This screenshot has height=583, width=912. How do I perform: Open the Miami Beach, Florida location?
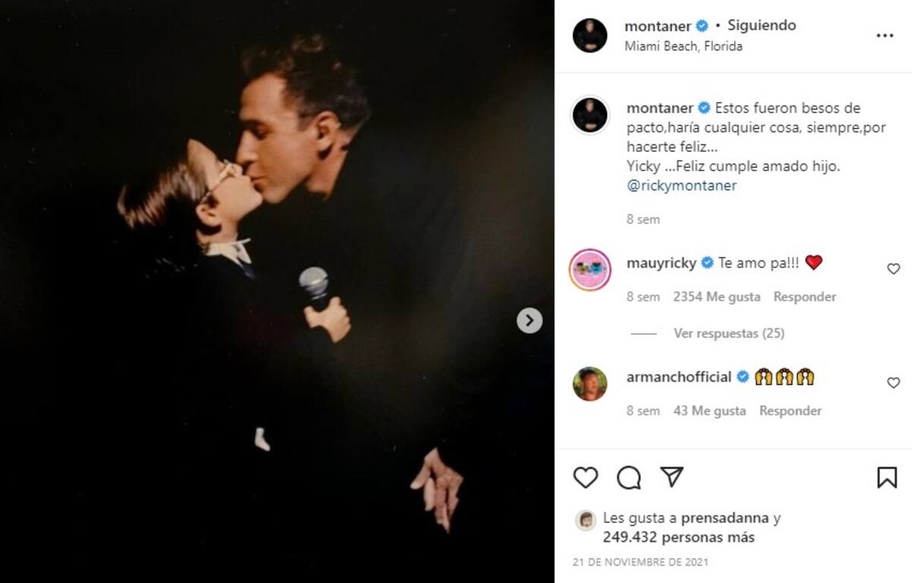683,46
